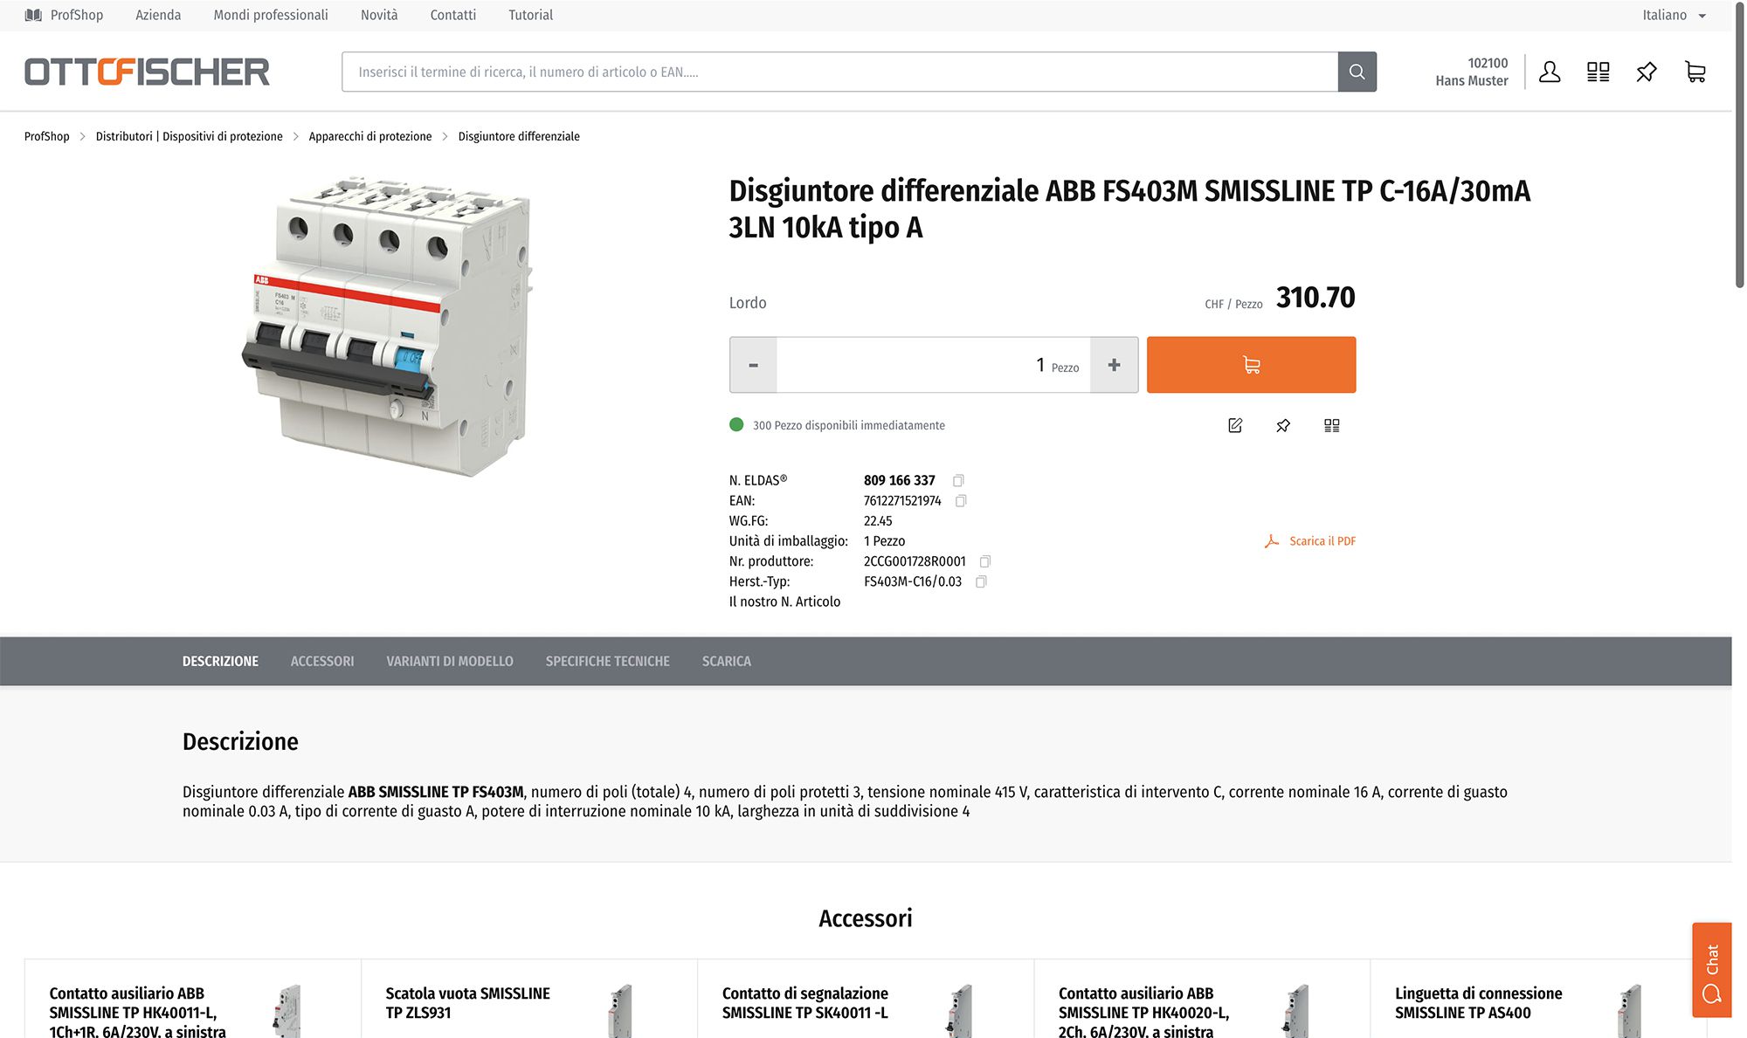1747x1038 pixels.
Task: Open the QR code scanner icon in header
Action: click(1598, 72)
